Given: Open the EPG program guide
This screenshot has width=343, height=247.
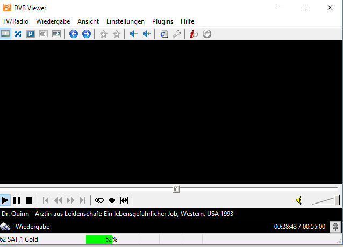Looking at the screenshot, I should [56, 34].
